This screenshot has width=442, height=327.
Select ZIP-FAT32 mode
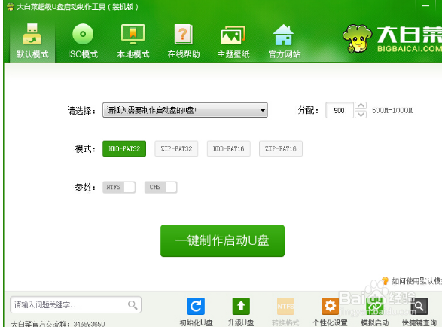click(176, 148)
